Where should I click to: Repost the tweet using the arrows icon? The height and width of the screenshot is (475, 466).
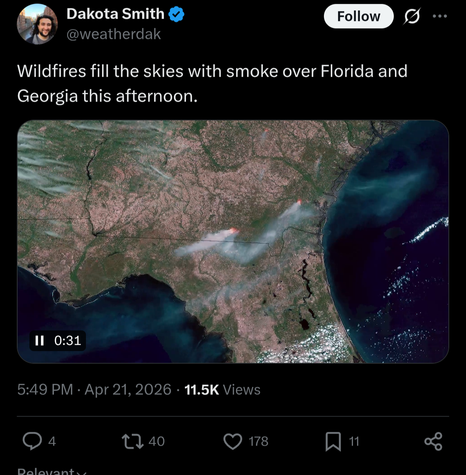133,441
